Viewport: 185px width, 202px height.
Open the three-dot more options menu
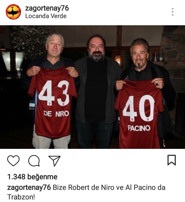point(173,12)
